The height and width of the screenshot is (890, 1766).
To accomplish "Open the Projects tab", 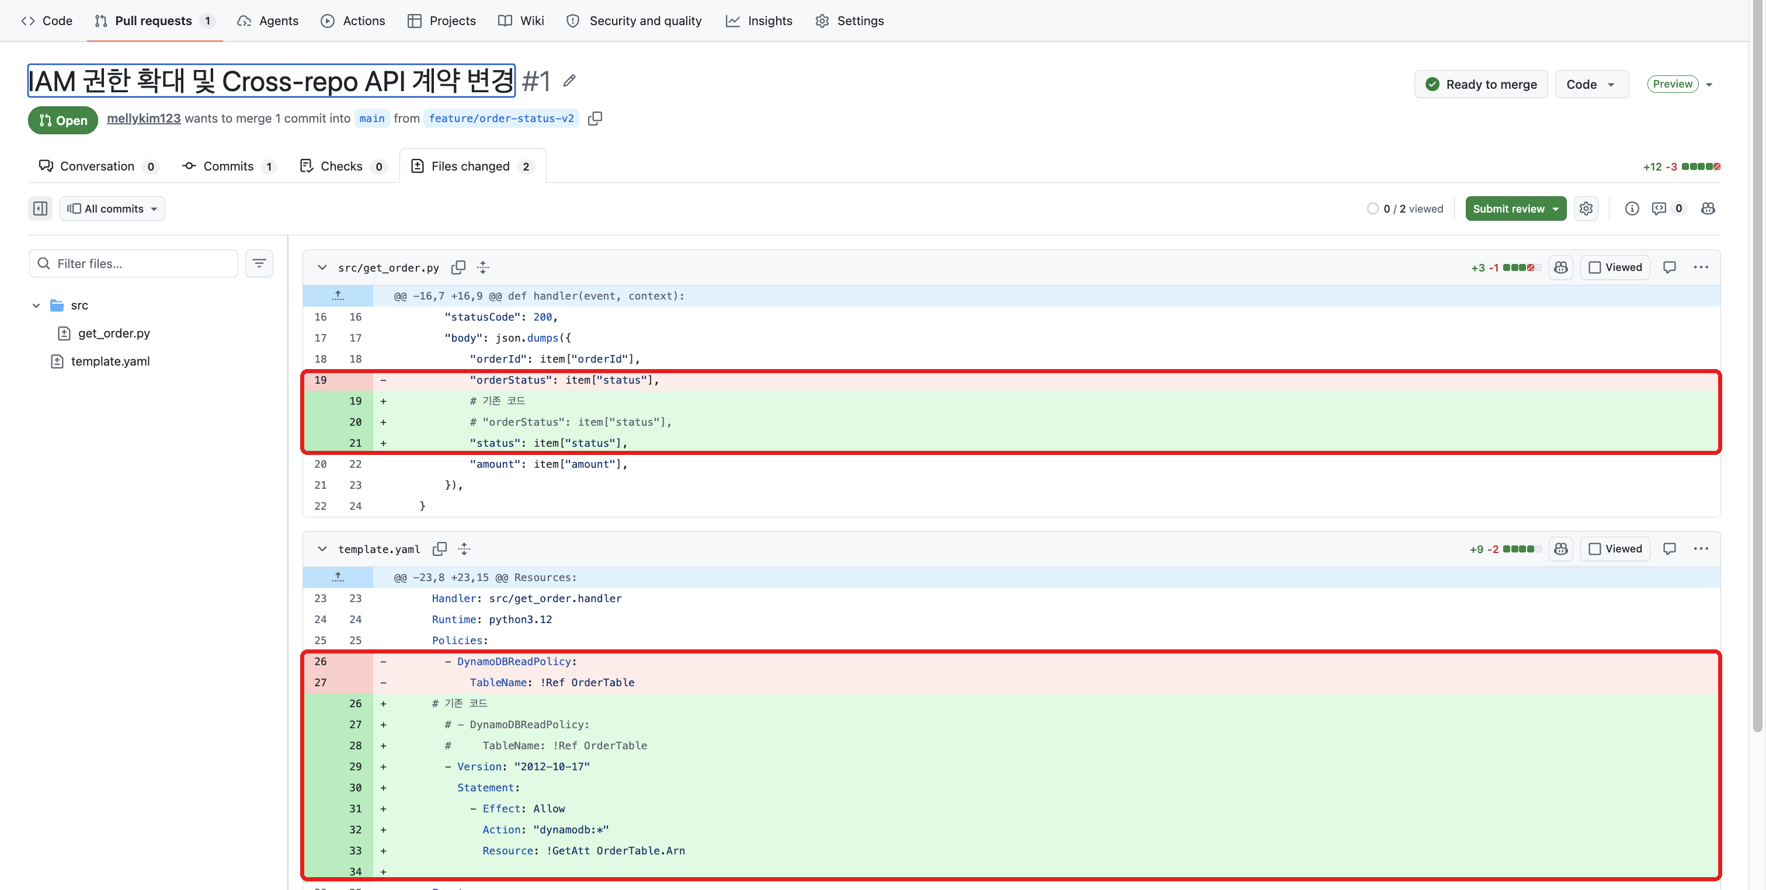I will point(441,20).
